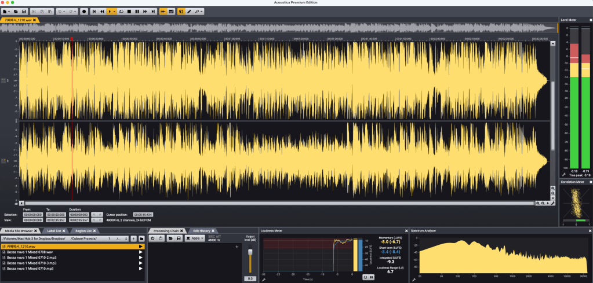Open the Edit History tab
The height and width of the screenshot is (283, 593).
(203, 230)
